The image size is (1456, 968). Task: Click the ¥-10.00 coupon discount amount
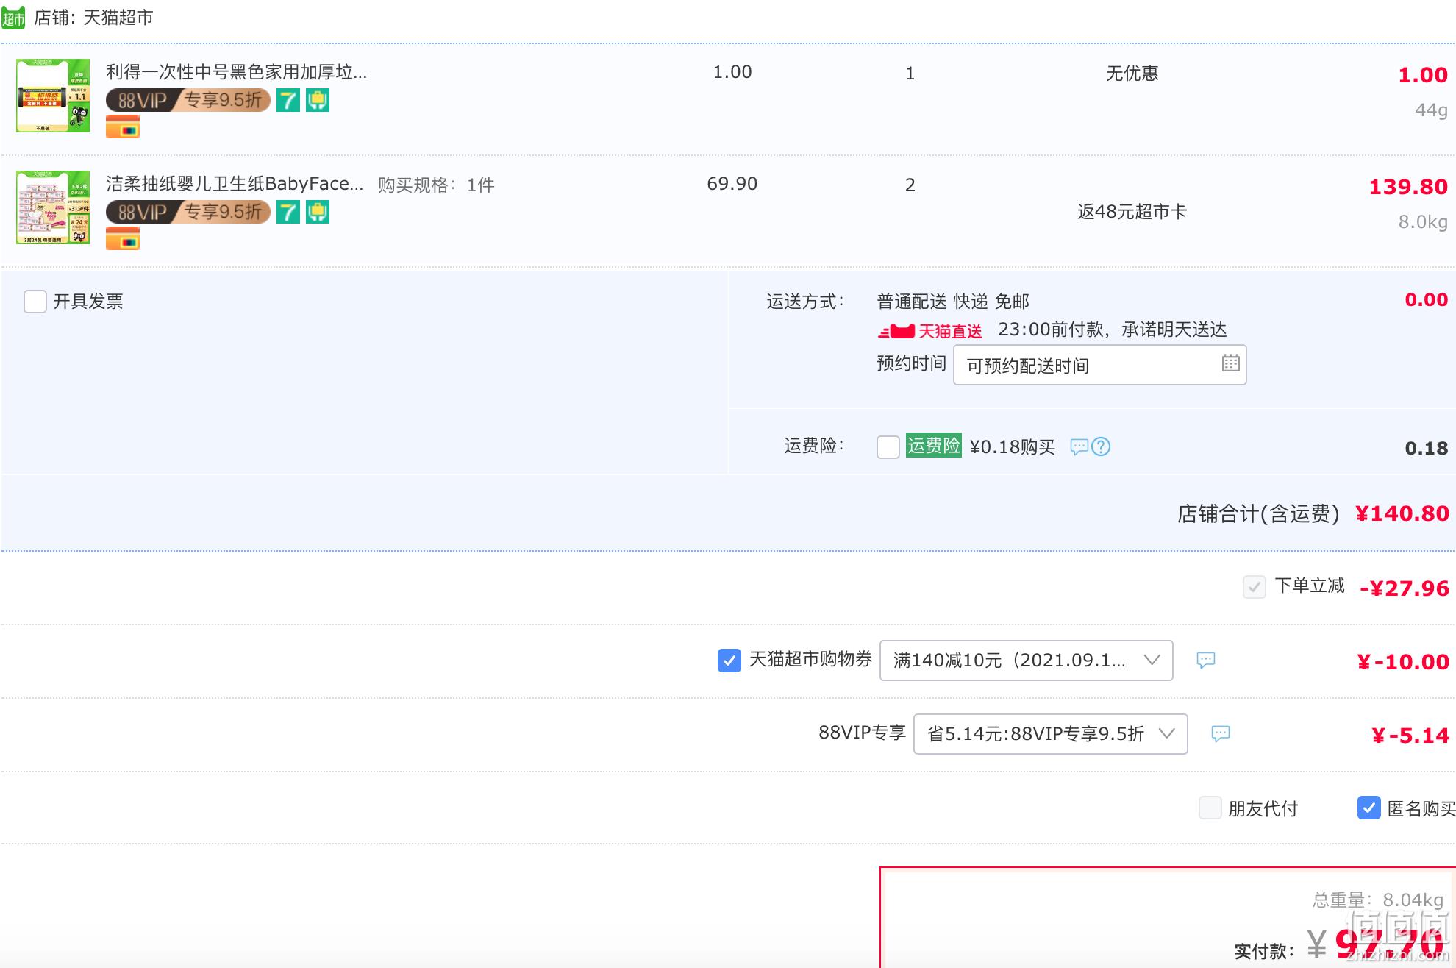(1402, 662)
